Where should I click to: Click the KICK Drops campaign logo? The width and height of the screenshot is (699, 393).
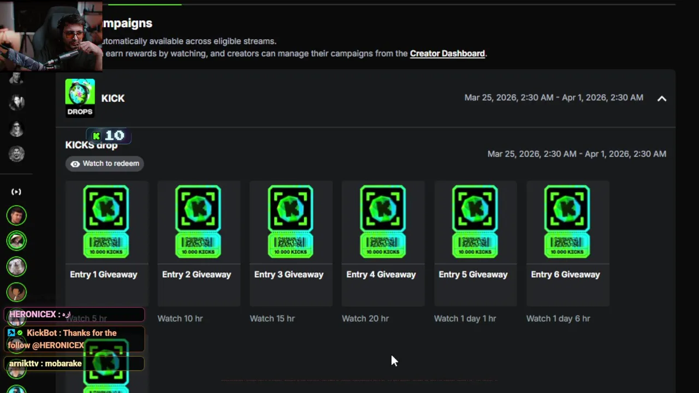(x=80, y=98)
